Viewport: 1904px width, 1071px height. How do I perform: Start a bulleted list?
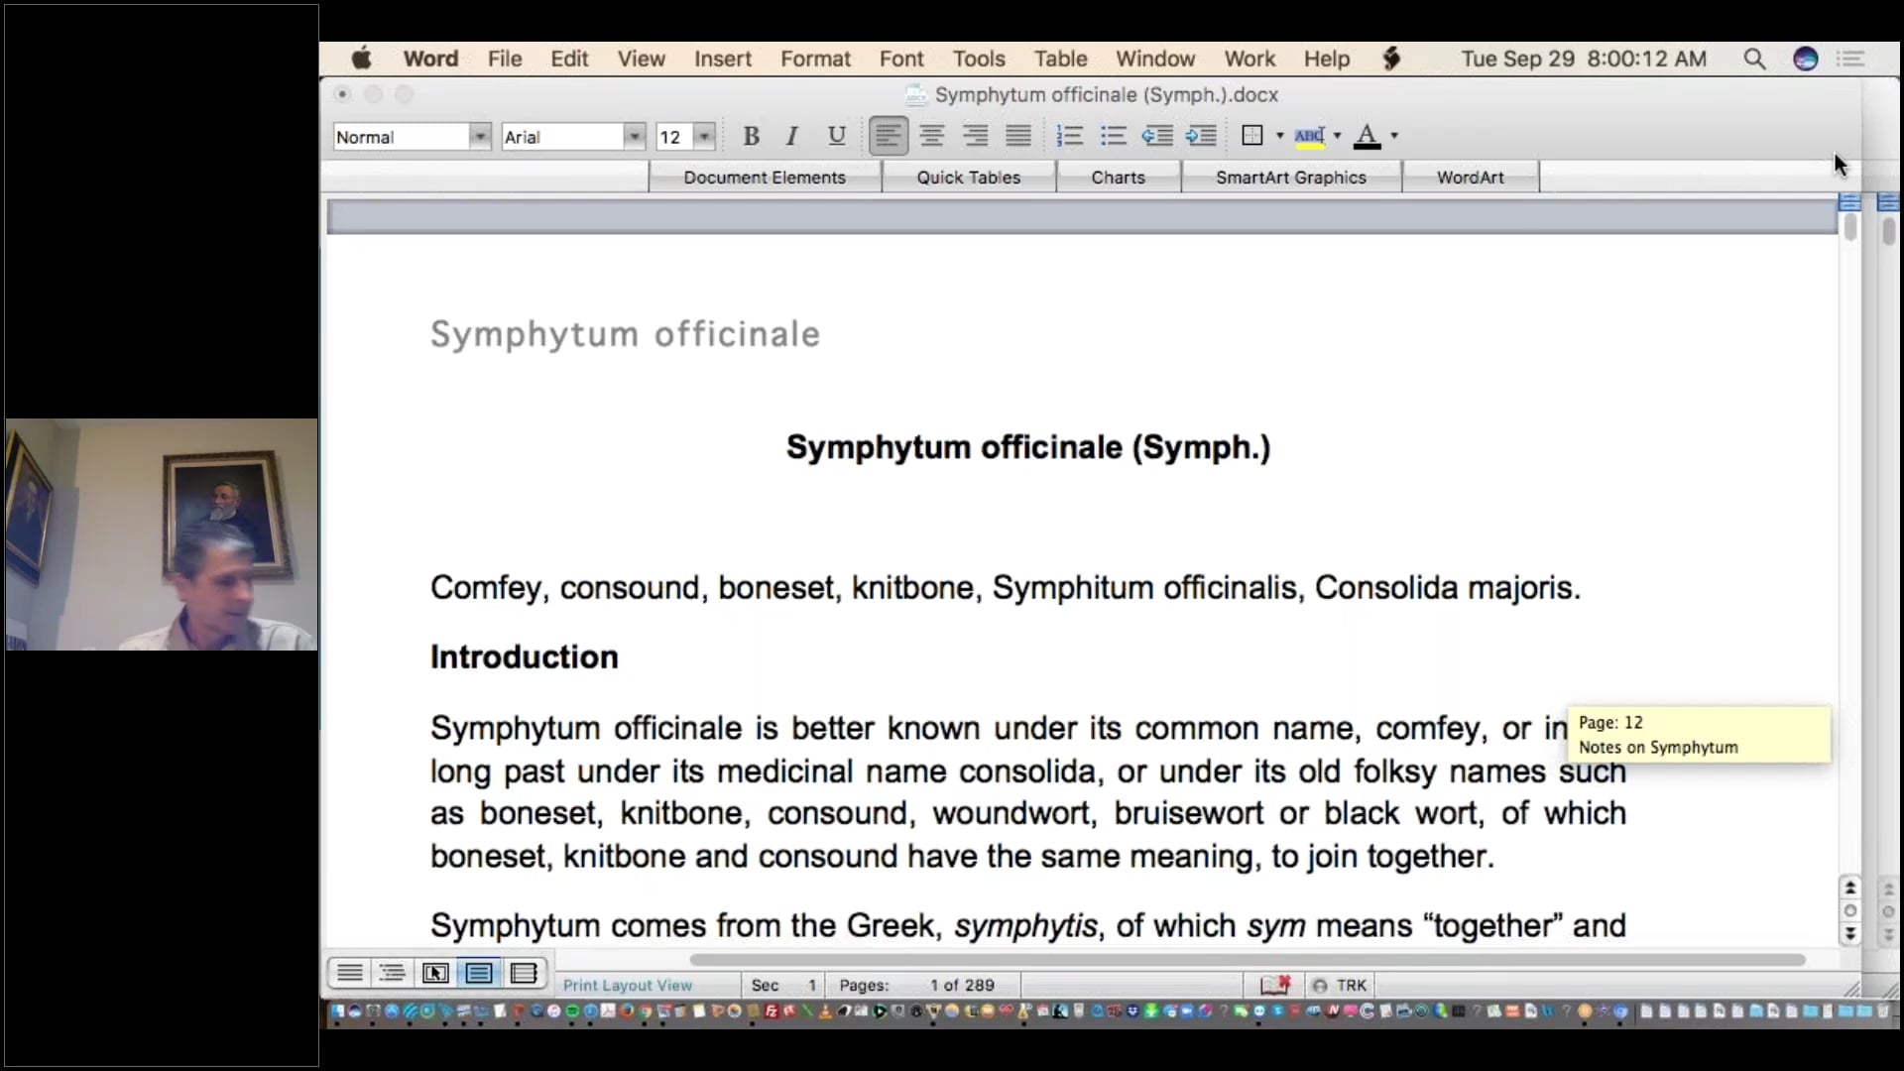click(1113, 136)
